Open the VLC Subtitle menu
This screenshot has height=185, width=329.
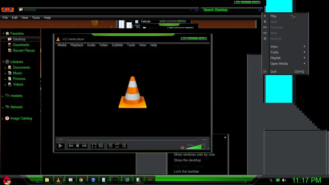point(117,45)
